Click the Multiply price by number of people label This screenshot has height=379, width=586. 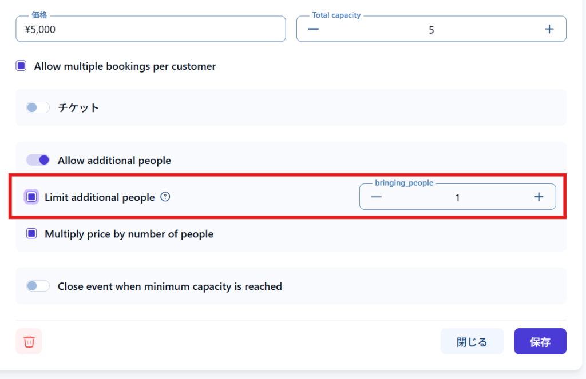click(x=129, y=234)
